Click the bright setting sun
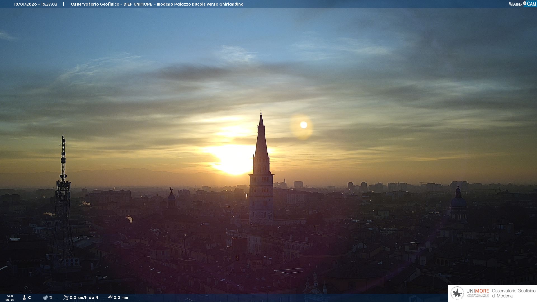This screenshot has width=537, height=302. [x=234, y=160]
